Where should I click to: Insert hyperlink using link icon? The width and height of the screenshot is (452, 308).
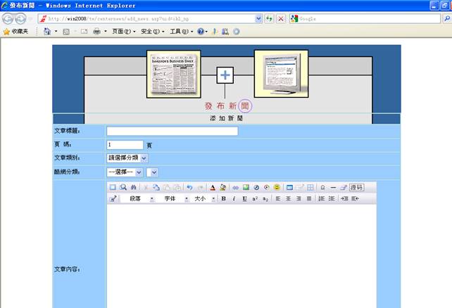pyautogui.click(x=236, y=188)
